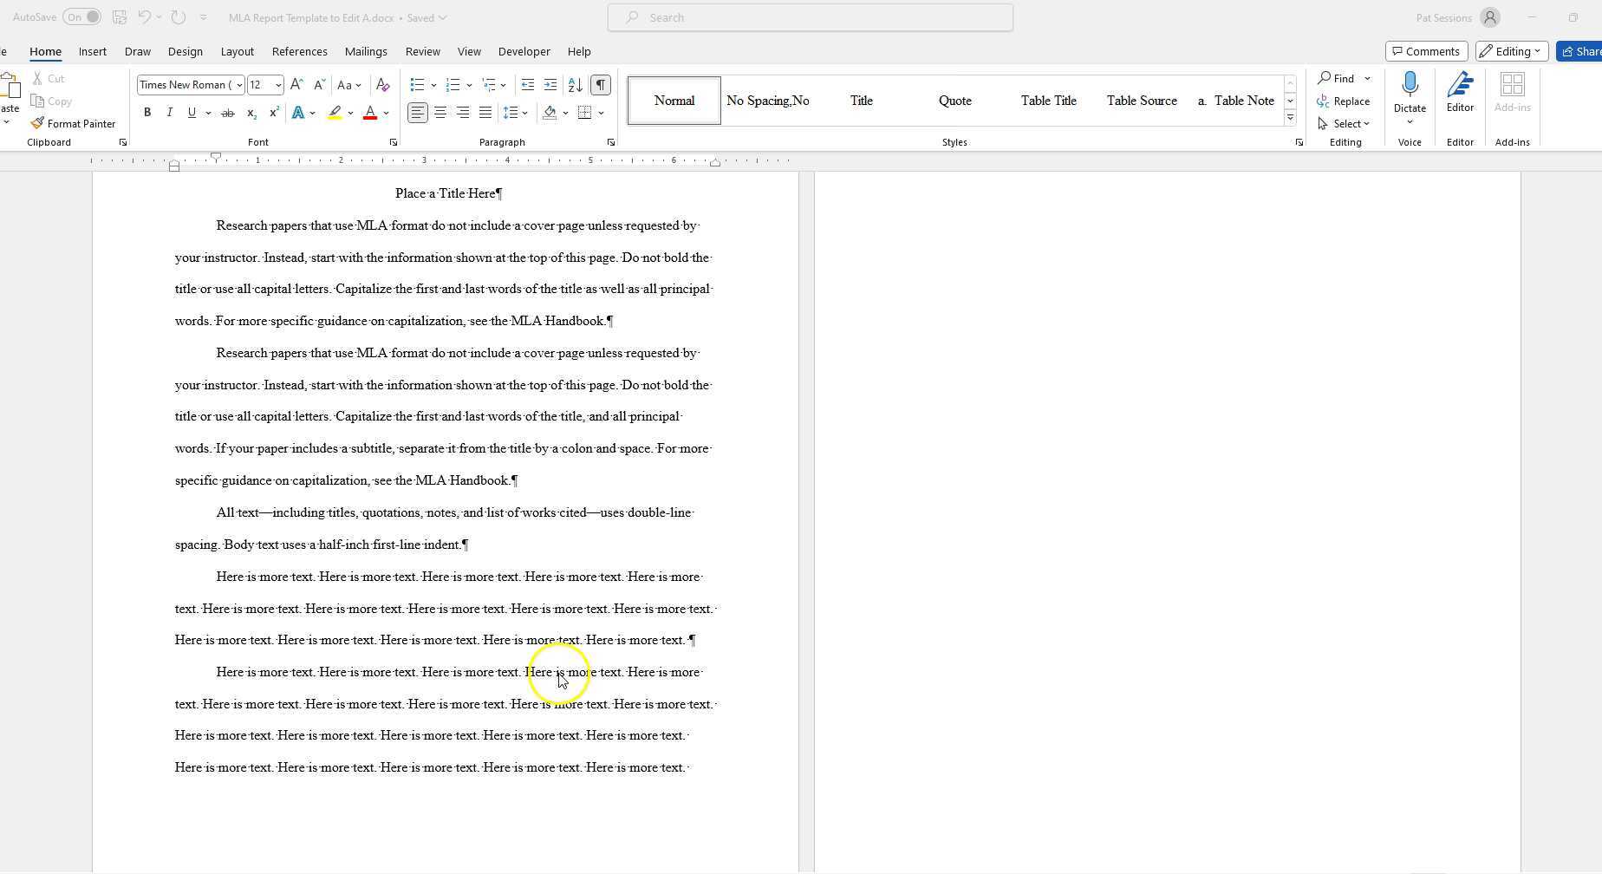The image size is (1602, 874).
Task: Switch to the References tab
Action: 299,51
